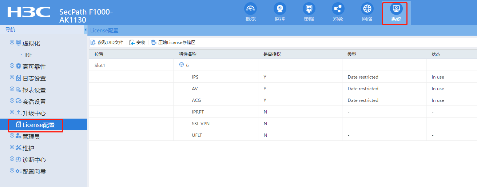The height and width of the screenshot is (187, 477).
Task: Open the 策略 policy shield icon
Action: click(309, 9)
